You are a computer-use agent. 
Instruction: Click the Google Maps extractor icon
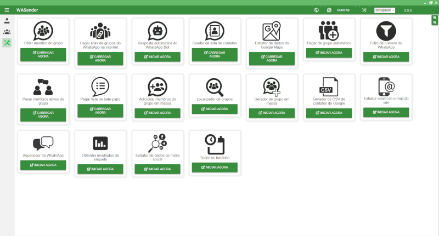tap(272, 31)
